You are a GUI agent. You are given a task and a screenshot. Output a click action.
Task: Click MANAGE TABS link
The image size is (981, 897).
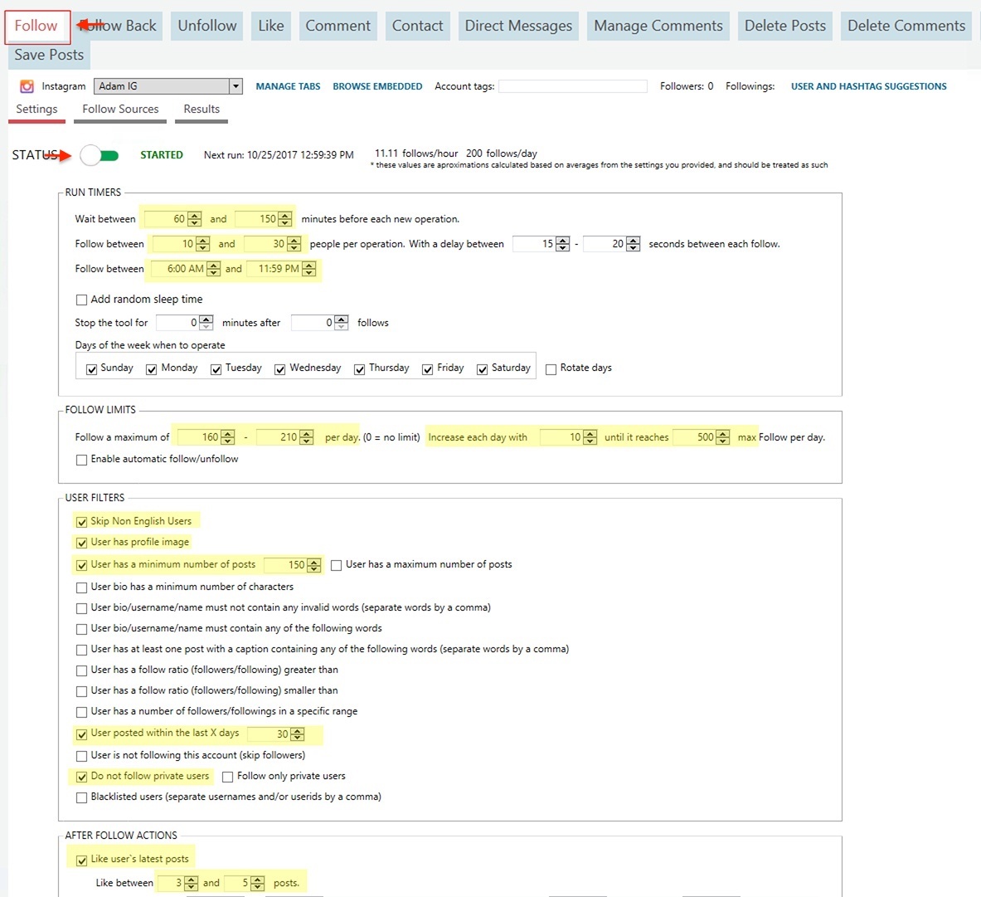coord(288,86)
